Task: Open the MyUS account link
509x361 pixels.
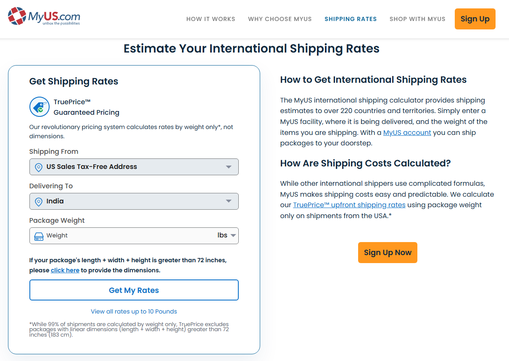Action: pyautogui.click(x=407, y=133)
